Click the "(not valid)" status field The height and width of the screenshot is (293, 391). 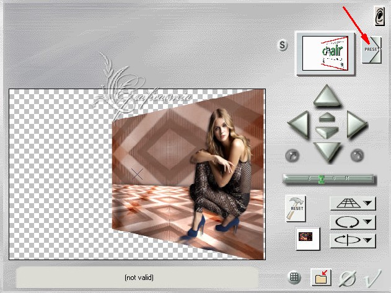click(138, 278)
